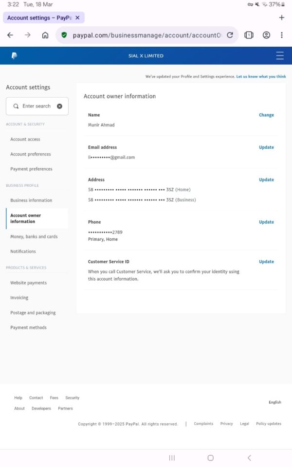Click Change next to Name
Screen dimensions: 292x467
(x=266, y=115)
